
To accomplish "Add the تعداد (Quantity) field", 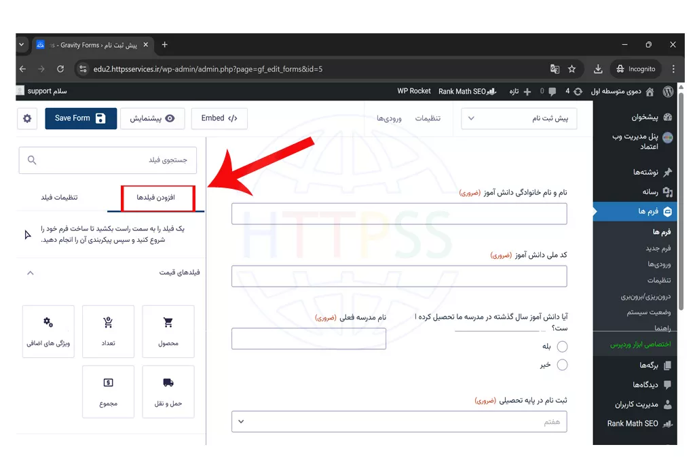I will (108, 331).
